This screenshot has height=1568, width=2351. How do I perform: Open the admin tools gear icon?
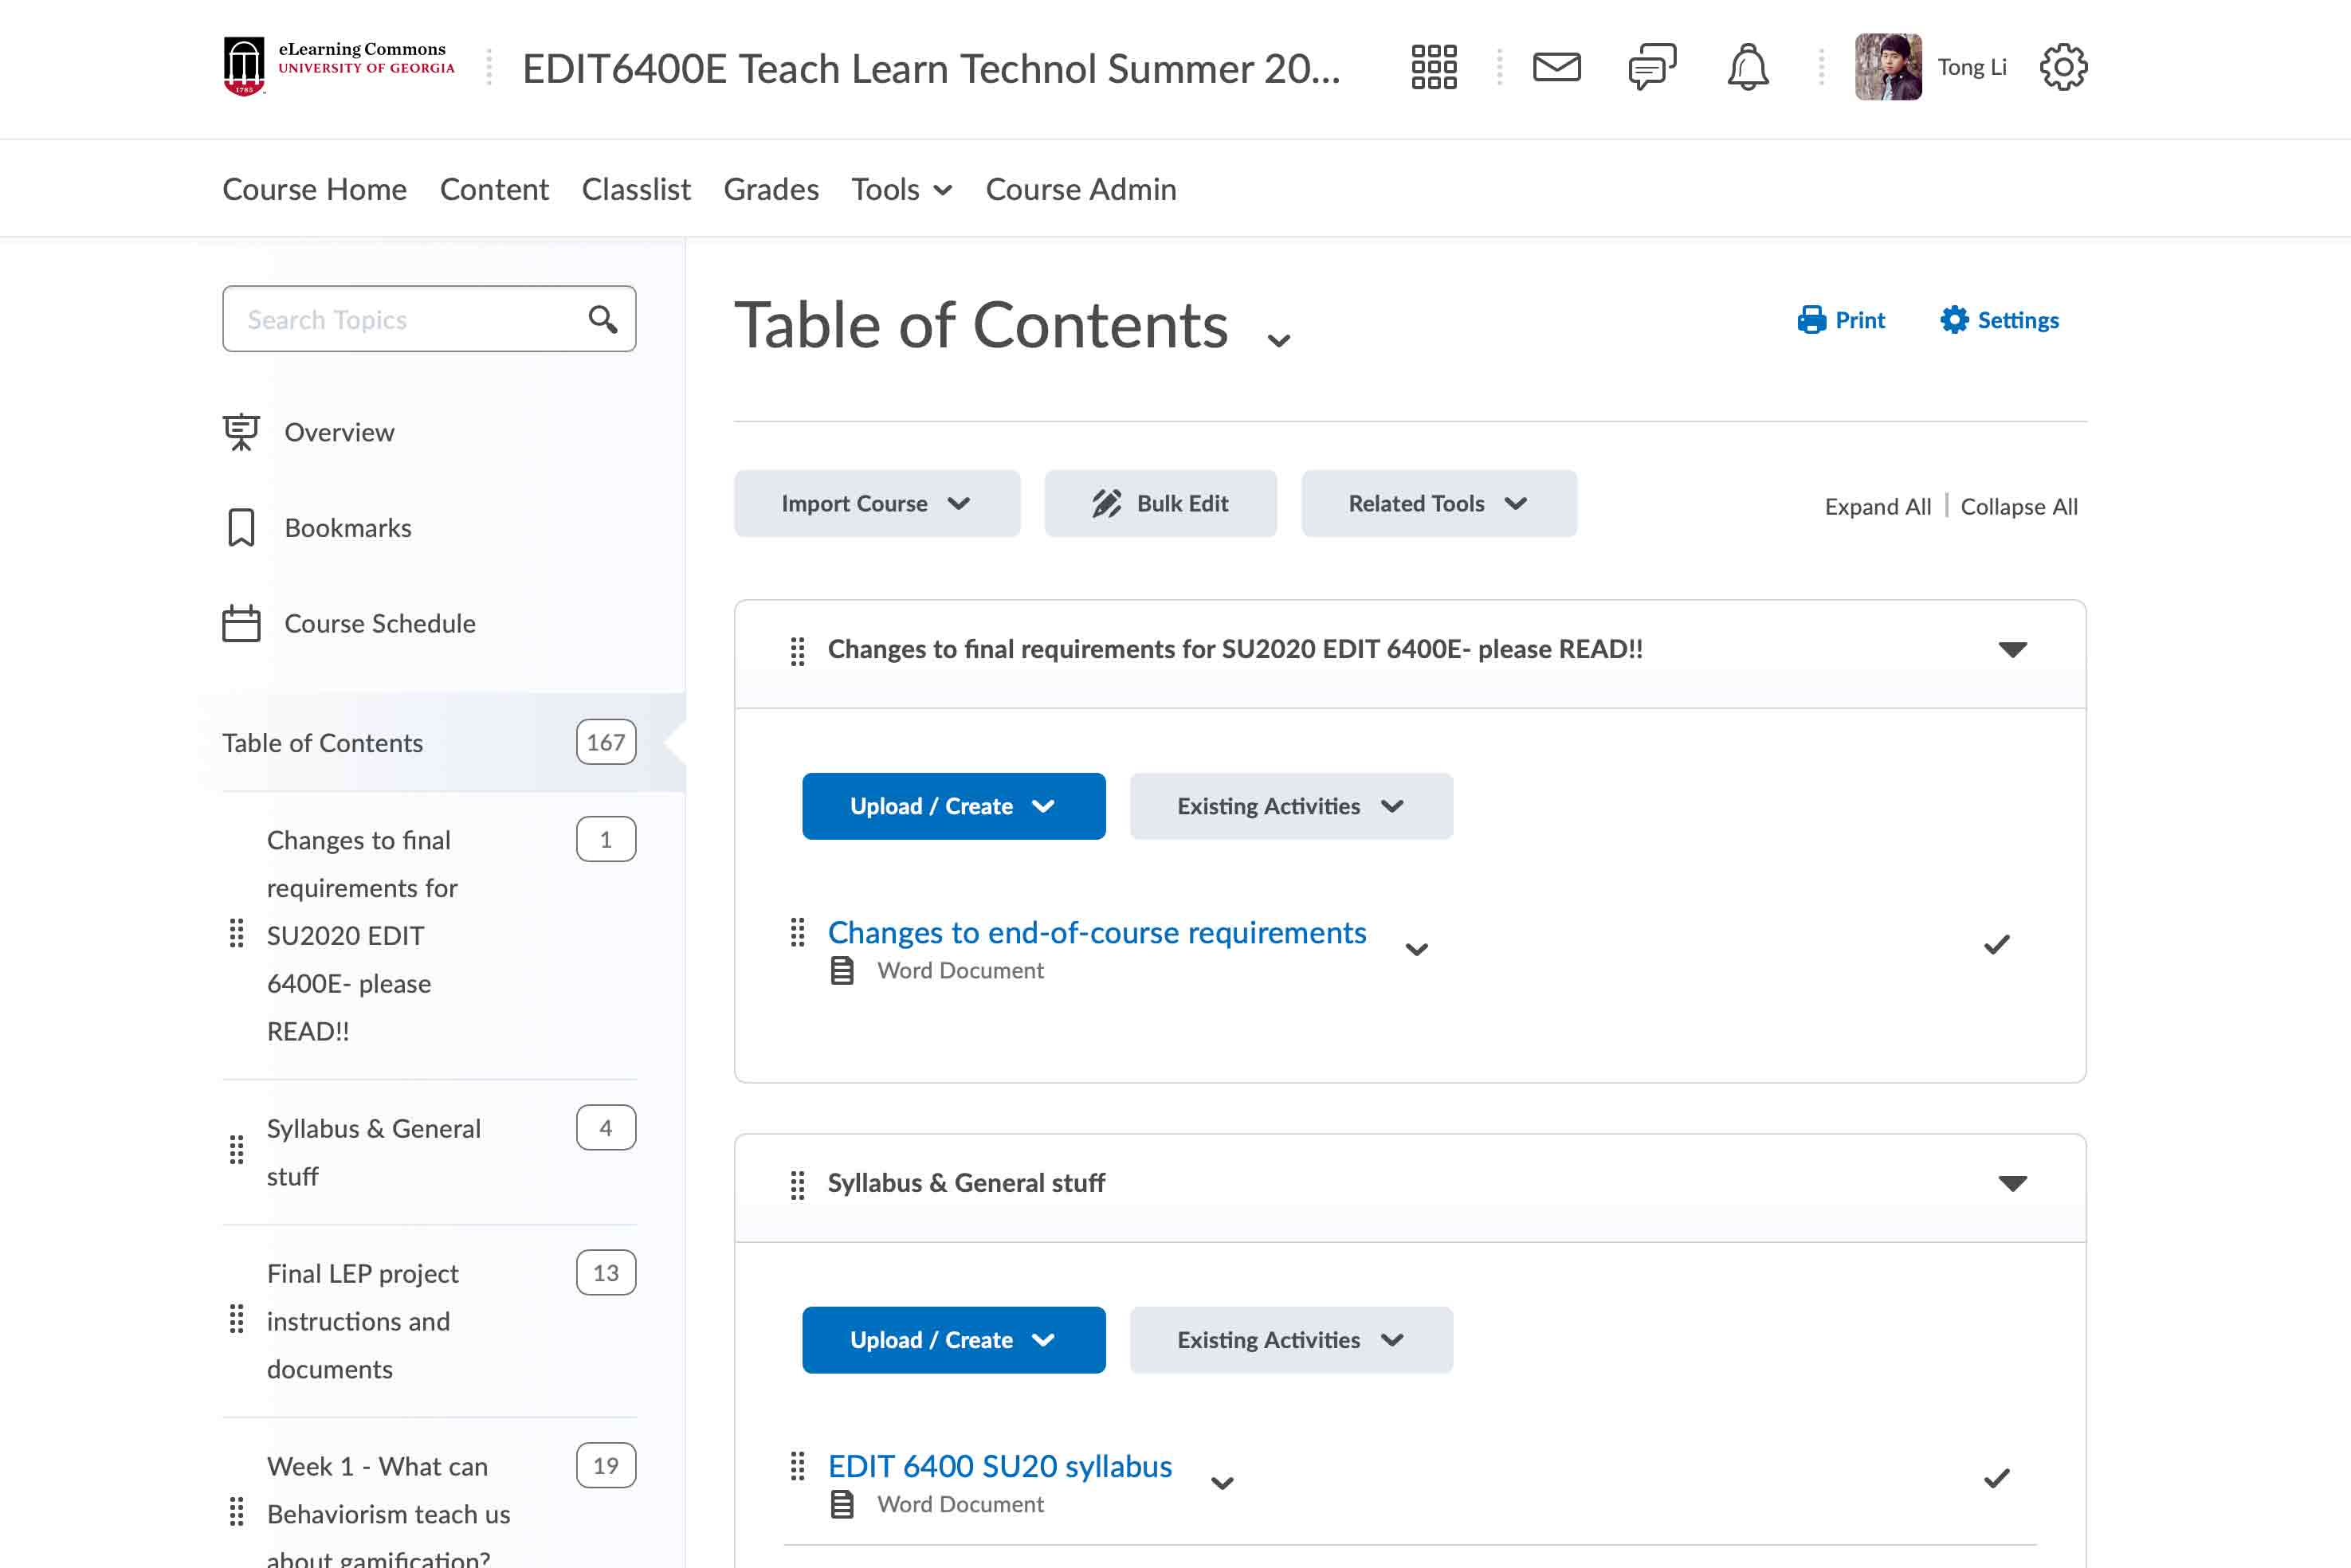tap(2063, 67)
